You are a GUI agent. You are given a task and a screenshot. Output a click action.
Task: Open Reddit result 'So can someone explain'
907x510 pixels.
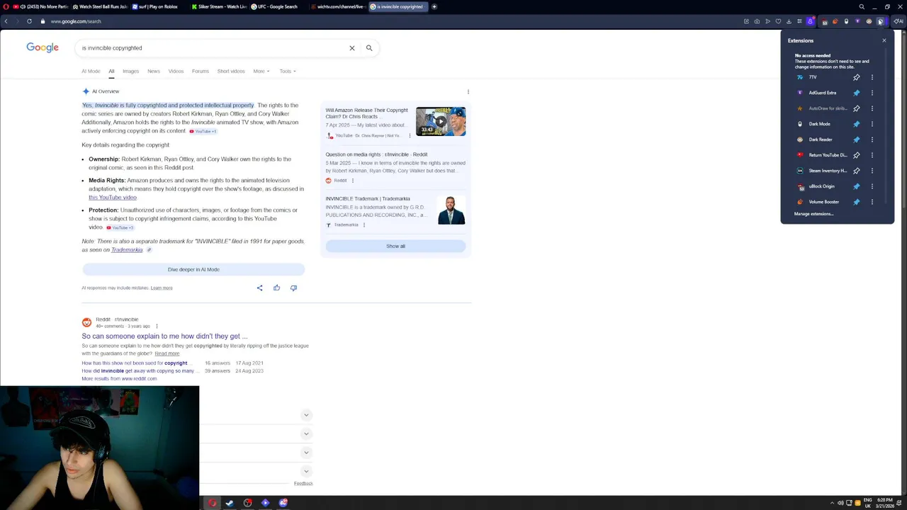click(164, 336)
